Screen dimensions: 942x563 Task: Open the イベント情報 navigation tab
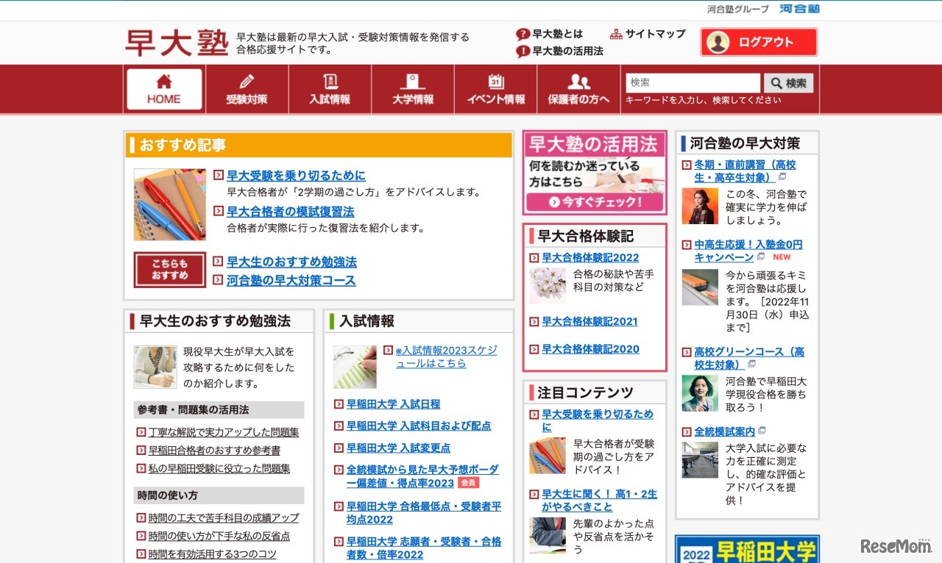pos(496,90)
